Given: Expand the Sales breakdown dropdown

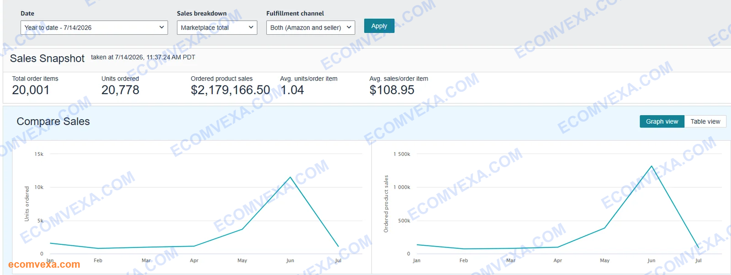Looking at the screenshot, I should (217, 27).
